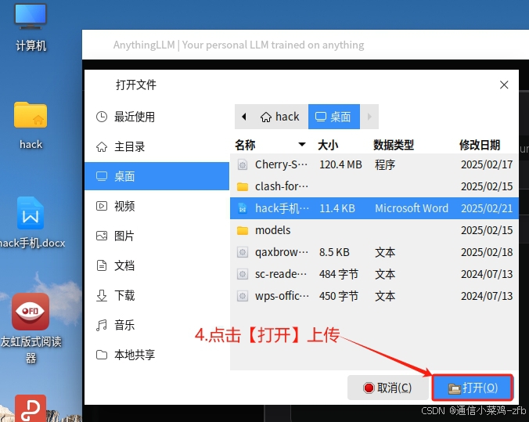
Task: Click the Word document icon of hack手机… row
Action: [x=243, y=208]
